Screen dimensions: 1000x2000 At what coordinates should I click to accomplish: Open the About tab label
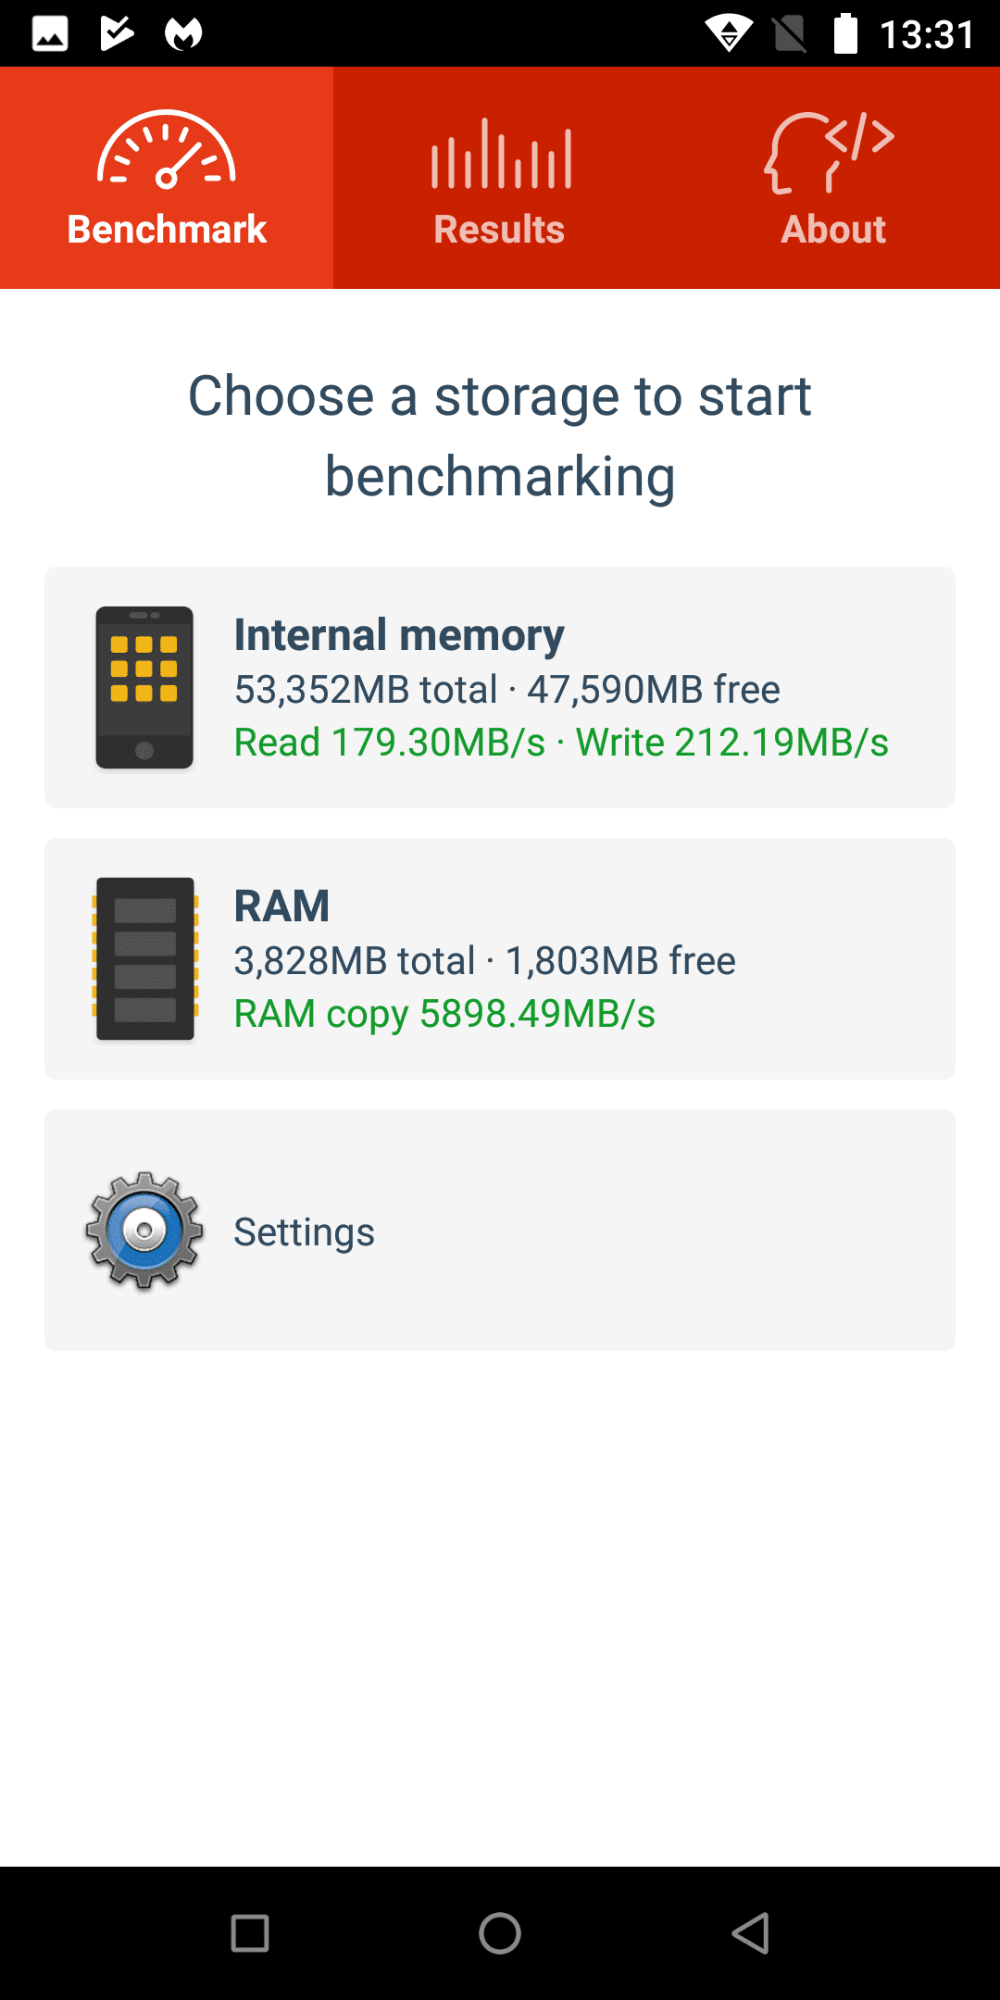click(x=833, y=230)
